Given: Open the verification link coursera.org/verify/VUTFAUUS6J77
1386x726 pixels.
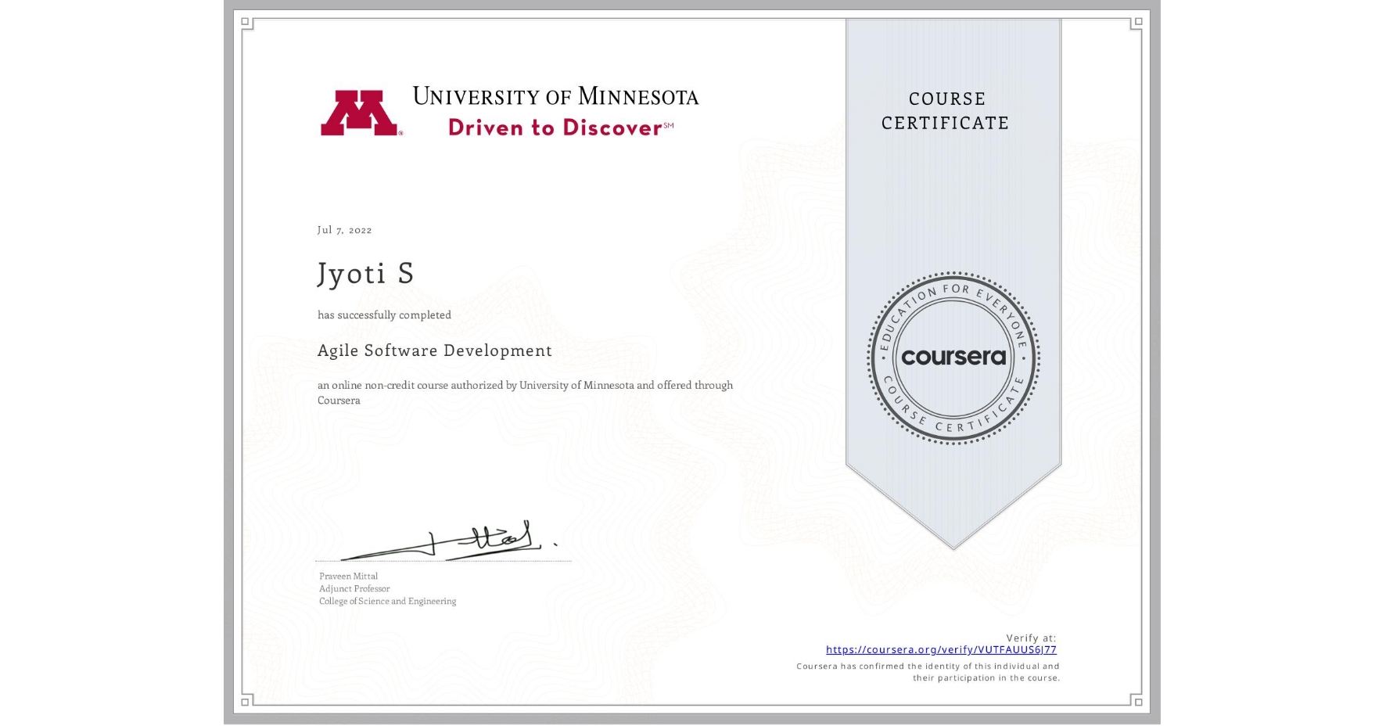Looking at the screenshot, I should (942, 649).
